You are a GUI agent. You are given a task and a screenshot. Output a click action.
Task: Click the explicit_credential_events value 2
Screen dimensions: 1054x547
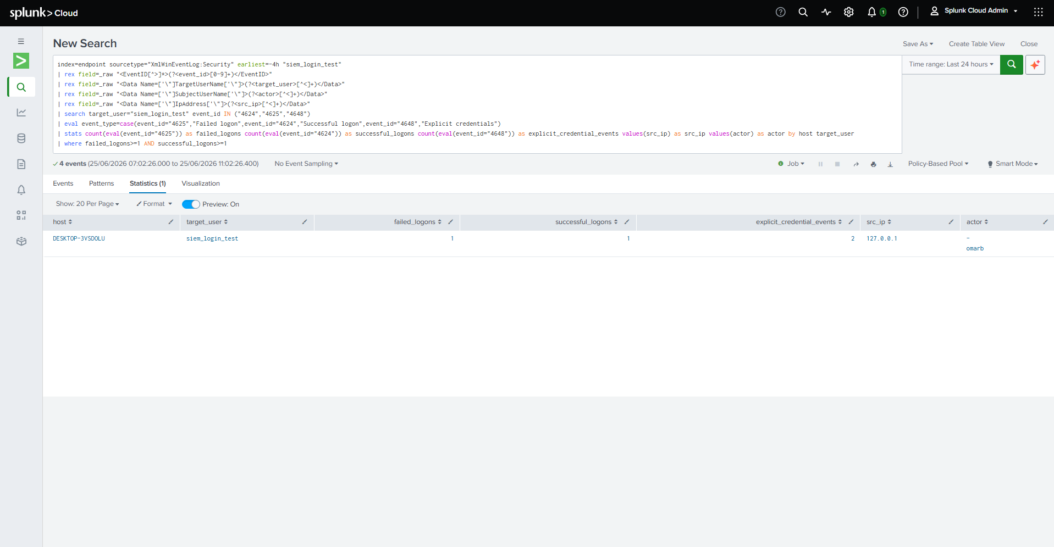pyautogui.click(x=853, y=238)
